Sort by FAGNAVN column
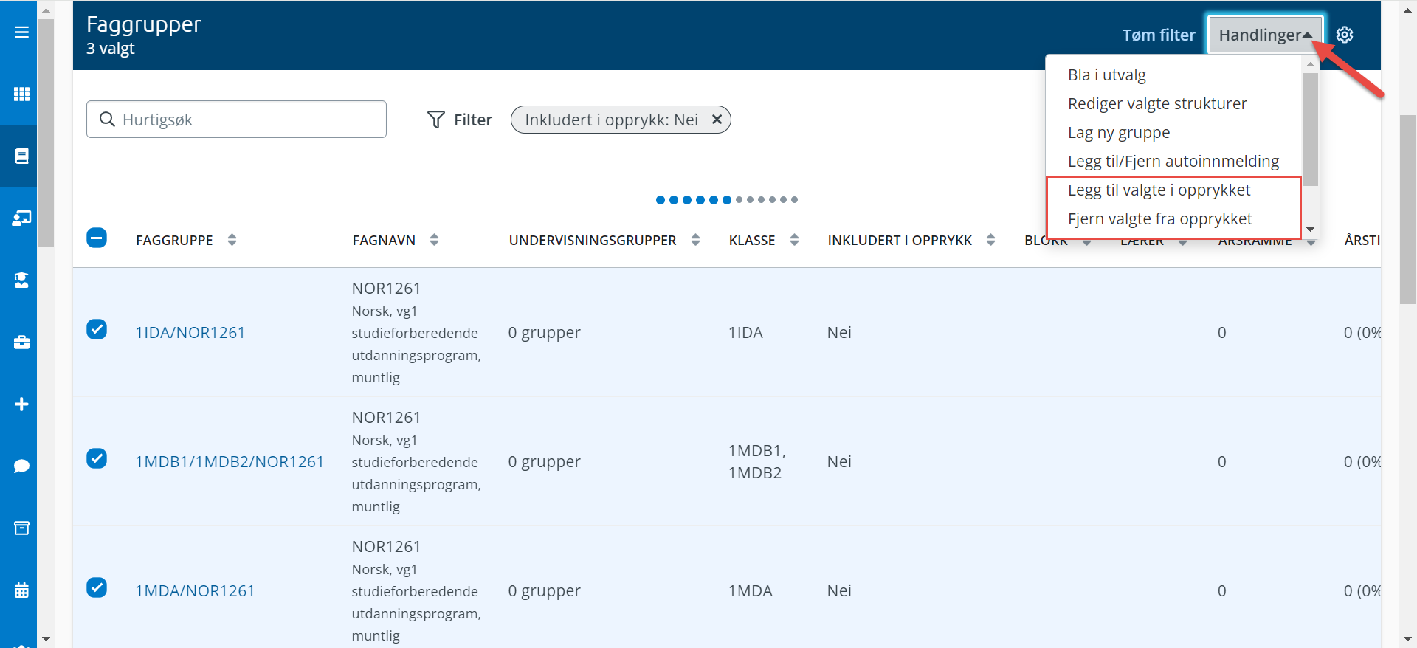This screenshot has height=648, width=1417. (x=434, y=240)
